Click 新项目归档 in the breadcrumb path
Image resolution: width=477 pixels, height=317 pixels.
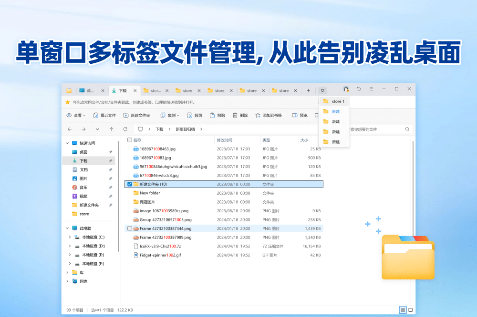tap(186, 129)
